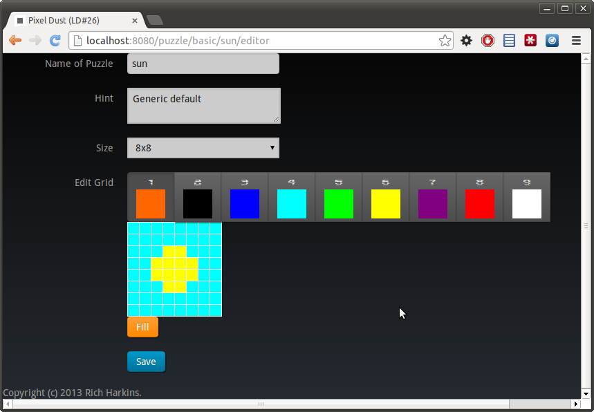Click the vertical scrollbar thumb

point(586,225)
